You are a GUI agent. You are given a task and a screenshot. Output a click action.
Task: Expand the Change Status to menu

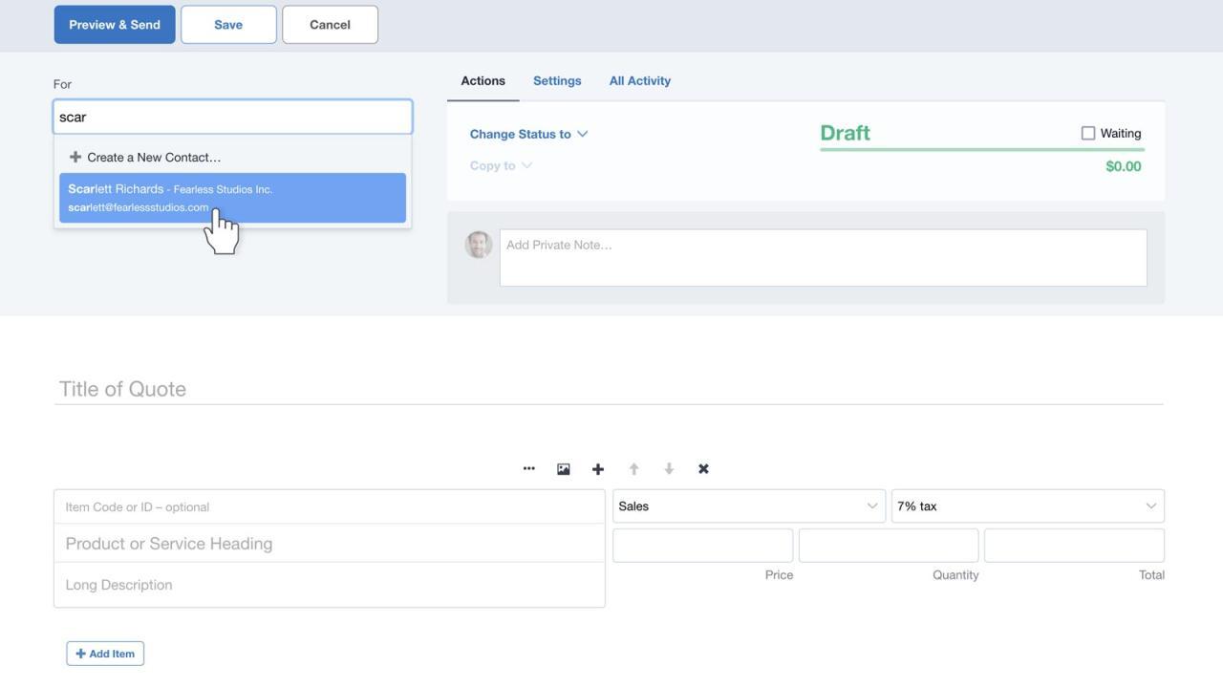tap(528, 135)
